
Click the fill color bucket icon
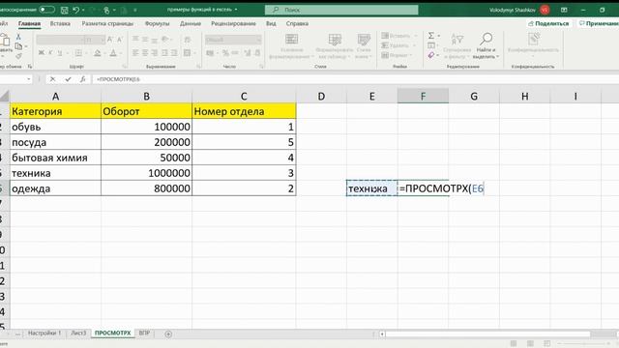click(x=97, y=53)
